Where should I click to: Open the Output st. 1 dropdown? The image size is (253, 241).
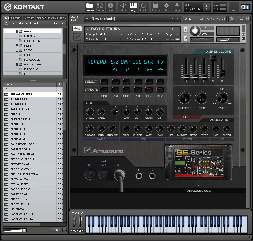pyautogui.click(x=104, y=34)
